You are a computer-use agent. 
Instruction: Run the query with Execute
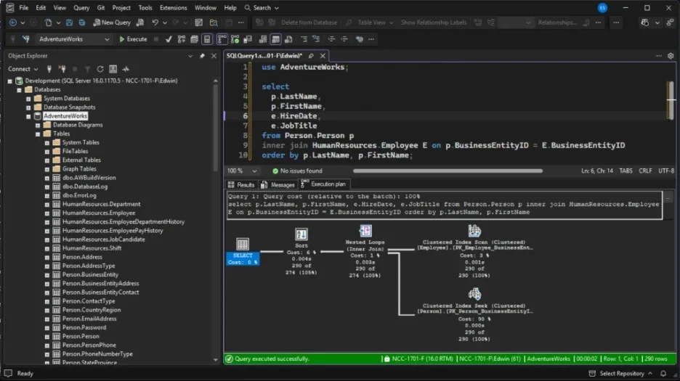133,39
